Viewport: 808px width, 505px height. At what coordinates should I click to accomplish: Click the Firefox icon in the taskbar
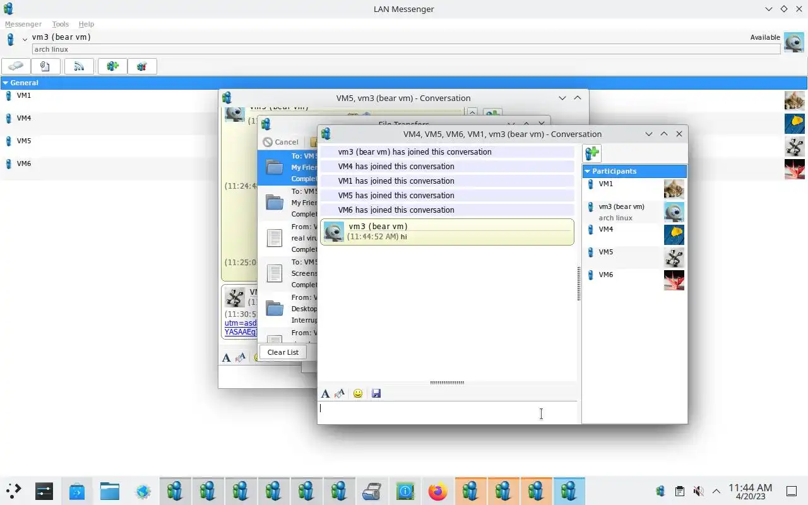pyautogui.click(x=437, y=491)
